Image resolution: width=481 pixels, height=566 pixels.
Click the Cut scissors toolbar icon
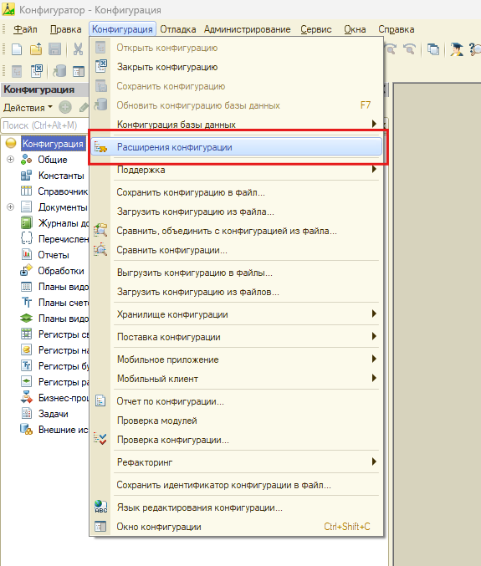(78, 49)
